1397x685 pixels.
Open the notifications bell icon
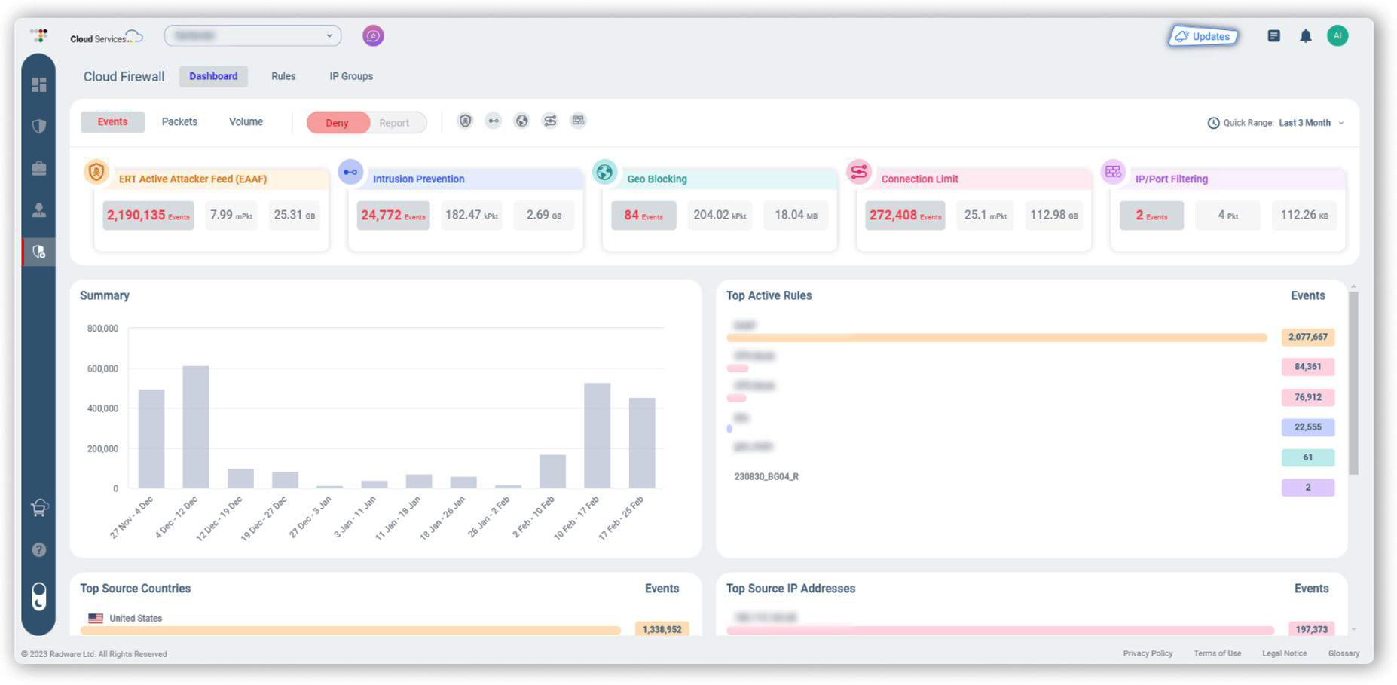click(1306, 35)
